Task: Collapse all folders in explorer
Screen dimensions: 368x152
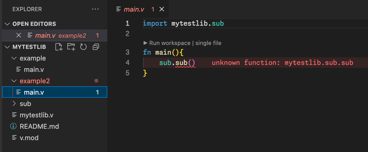Action: point(96,47)
